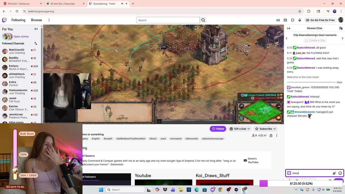Image resolution: width=345 pixels, height=194 pixels.
Task: Open the chat community users list icon
Action: [341, 28]
